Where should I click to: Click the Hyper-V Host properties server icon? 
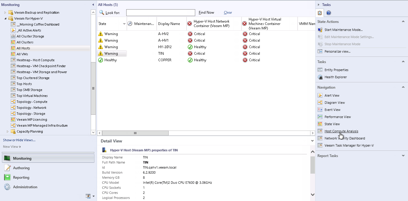click(x=104, y=150)
